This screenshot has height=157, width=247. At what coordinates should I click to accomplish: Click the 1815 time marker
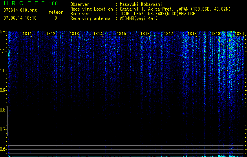121,34
